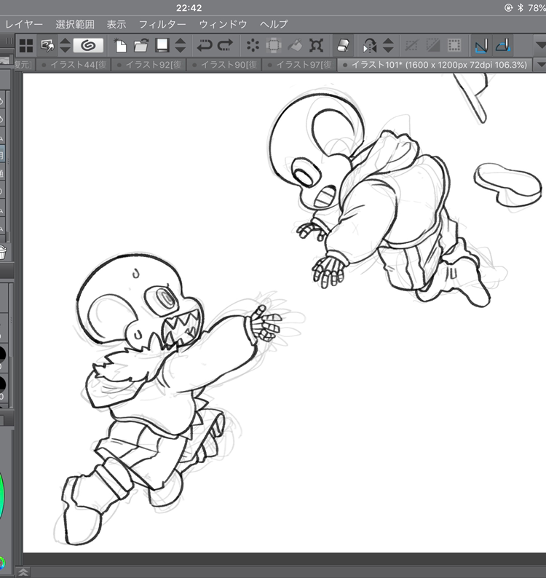Screen dimensions: 546x578
Task: Open the ウィンドウ menu
Action: click(x=223, y=24)
